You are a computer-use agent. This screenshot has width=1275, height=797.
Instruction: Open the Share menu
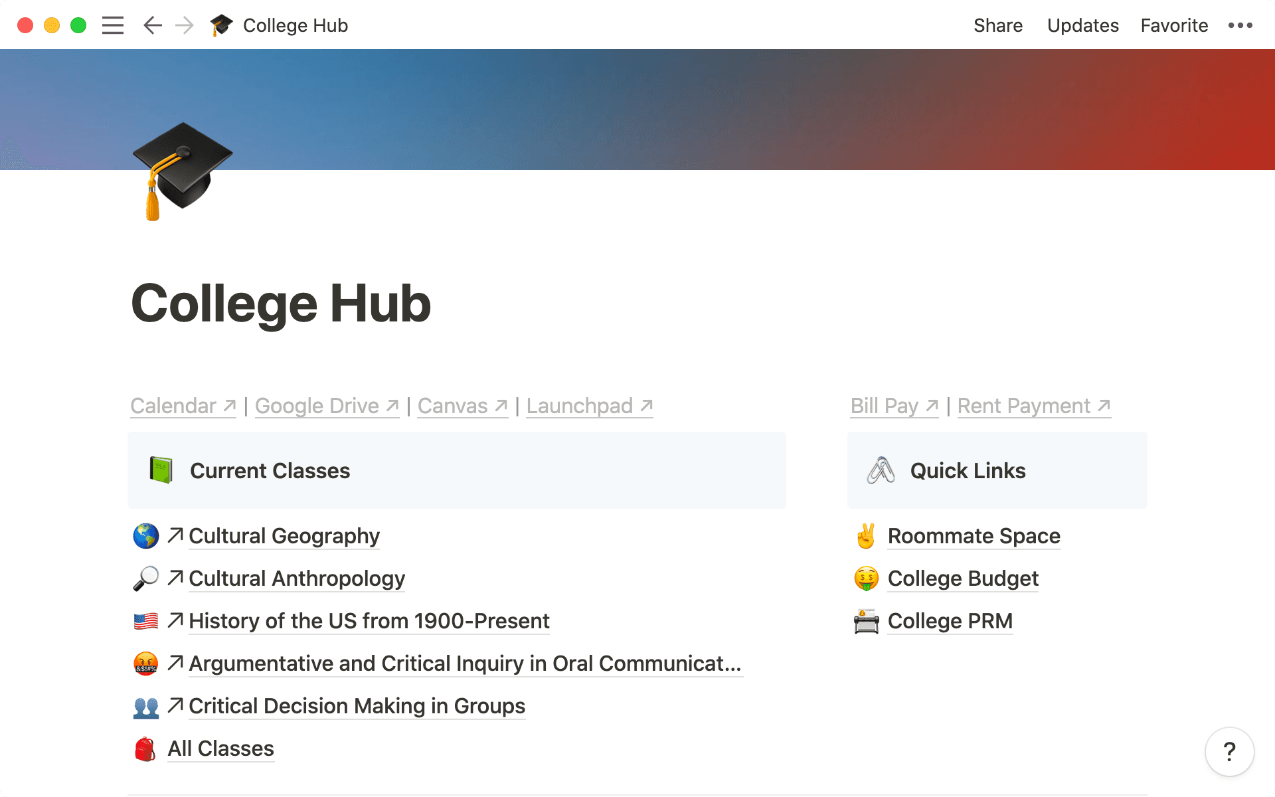[x=997, y=25]
